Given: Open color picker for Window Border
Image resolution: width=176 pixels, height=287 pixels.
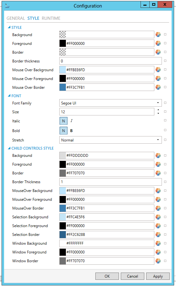Looking at the screenshot, I should [158, 261].
